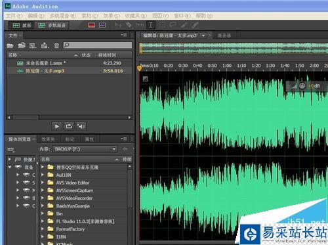Click the New File icon
328x245 pixels.
coord(33,45)
